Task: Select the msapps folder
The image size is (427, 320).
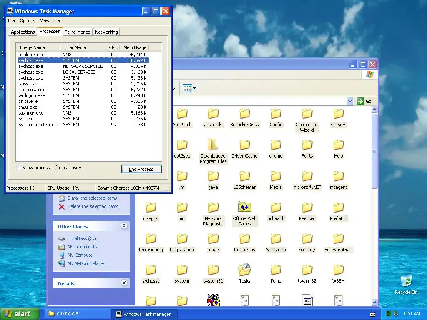Action: [x=151, y=212]
